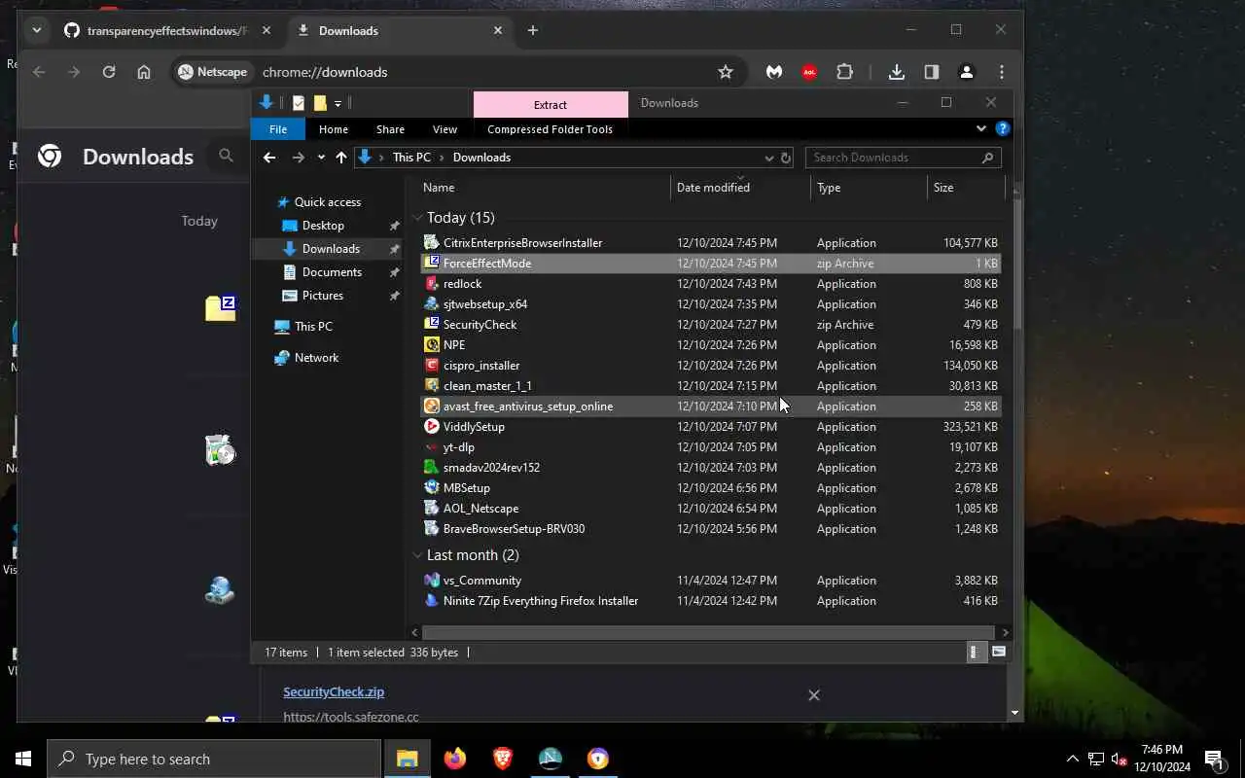Open the Windows Start menu
The width and height of the screenshot is (1245, 778).
(x=23, y=759)
